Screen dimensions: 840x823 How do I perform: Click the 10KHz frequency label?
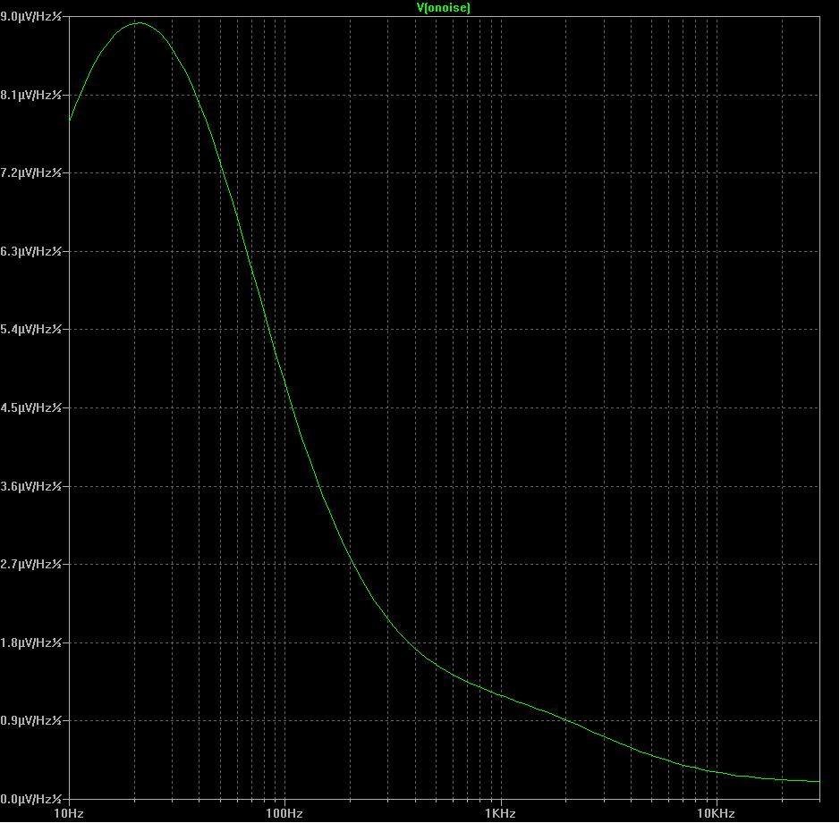[717, 814]
